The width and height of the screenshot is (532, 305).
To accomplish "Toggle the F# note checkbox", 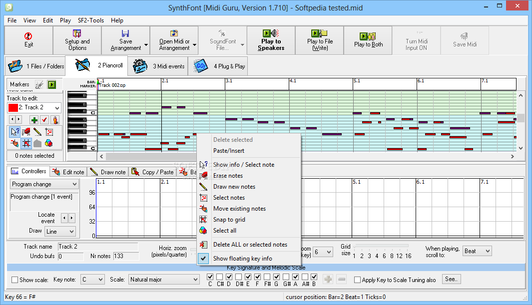I will pyautogui.click(x=267, y=277).
